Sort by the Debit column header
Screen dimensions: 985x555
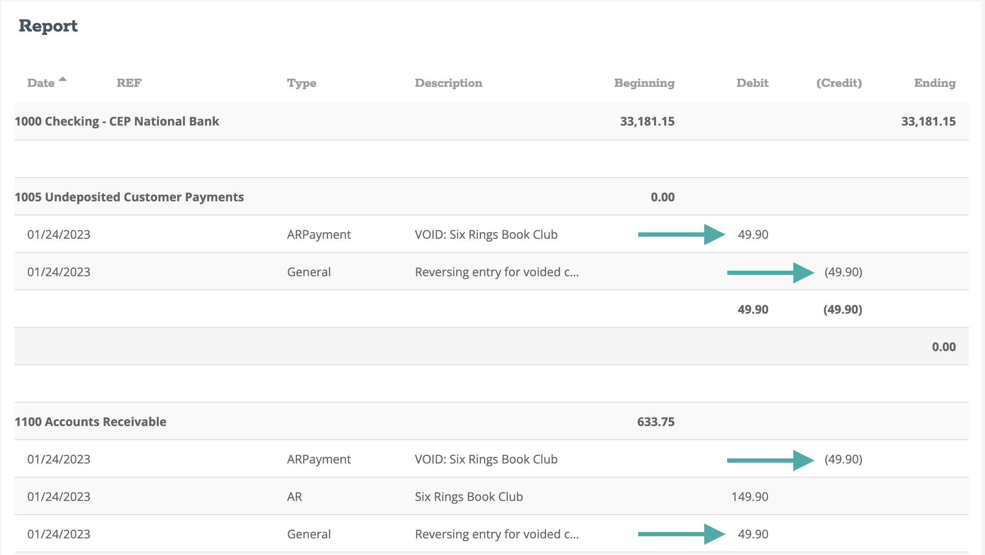(752, 83)
